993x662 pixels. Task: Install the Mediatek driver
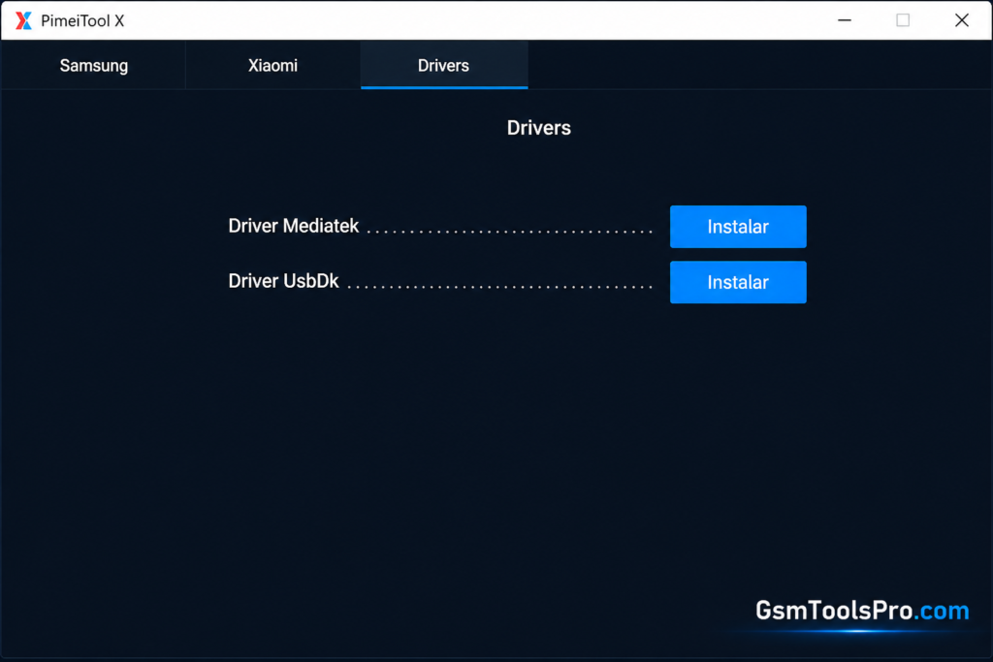tap(738, 227)
